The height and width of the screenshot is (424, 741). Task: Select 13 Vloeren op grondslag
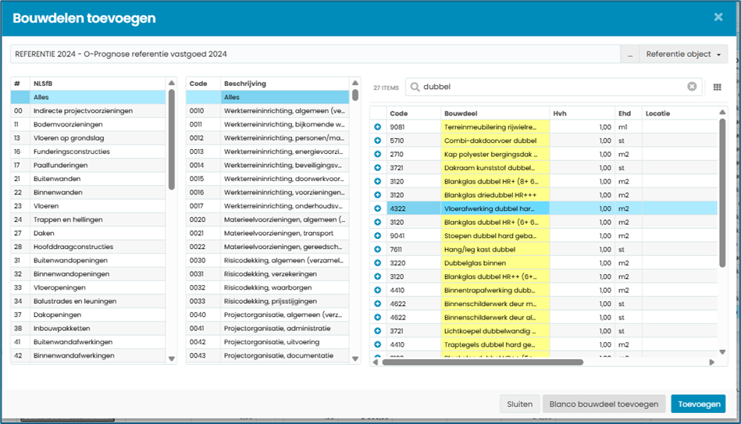88,138
